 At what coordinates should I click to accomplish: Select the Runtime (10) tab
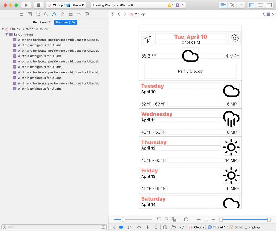65,22
